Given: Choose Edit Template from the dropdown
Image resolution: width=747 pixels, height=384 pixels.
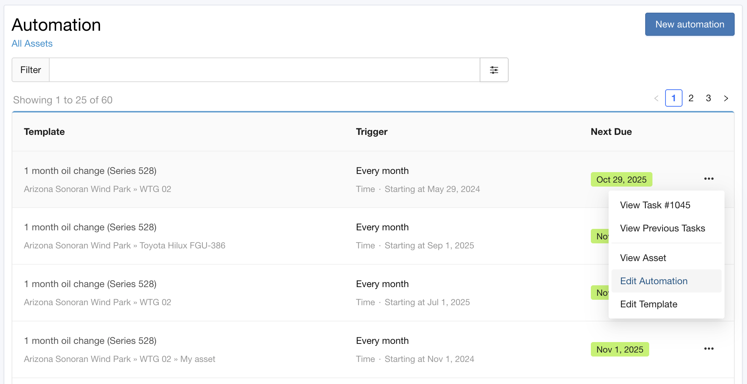Looking at the screenshot, I should click(648, 304).
